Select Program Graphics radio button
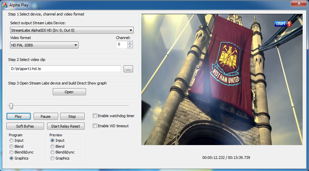Viewport: 309px width, 171px height. 11,158
